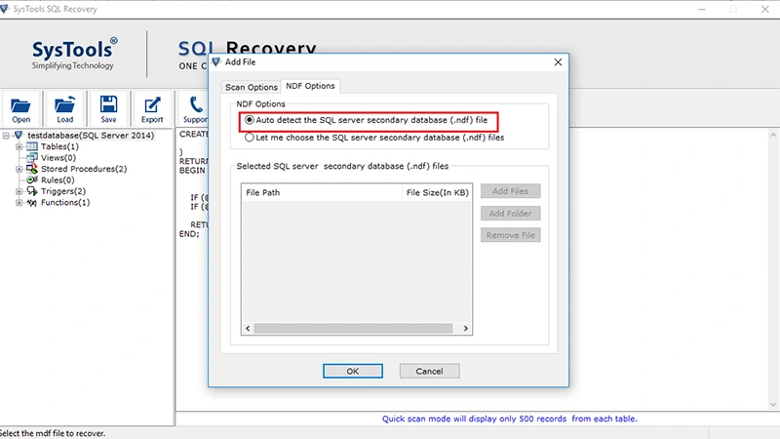Click the Rules node icon
The image size is (780, 439).
(x=32, y=180)
